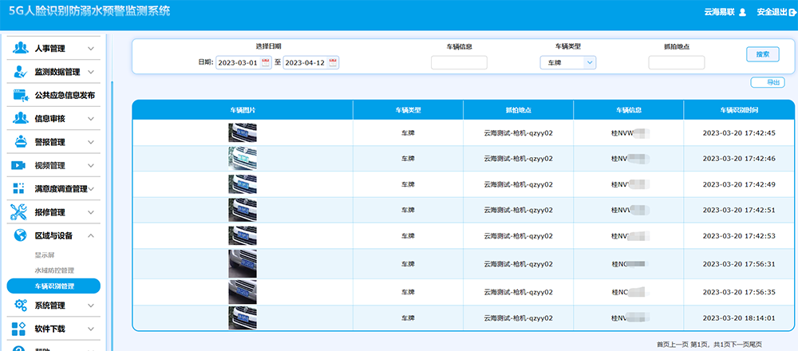Image resolution: width=798 pixels, height=351 pixels.
Task: Click the 人事管理 people icon in sidebar
Action: click(x=20, y=49)
